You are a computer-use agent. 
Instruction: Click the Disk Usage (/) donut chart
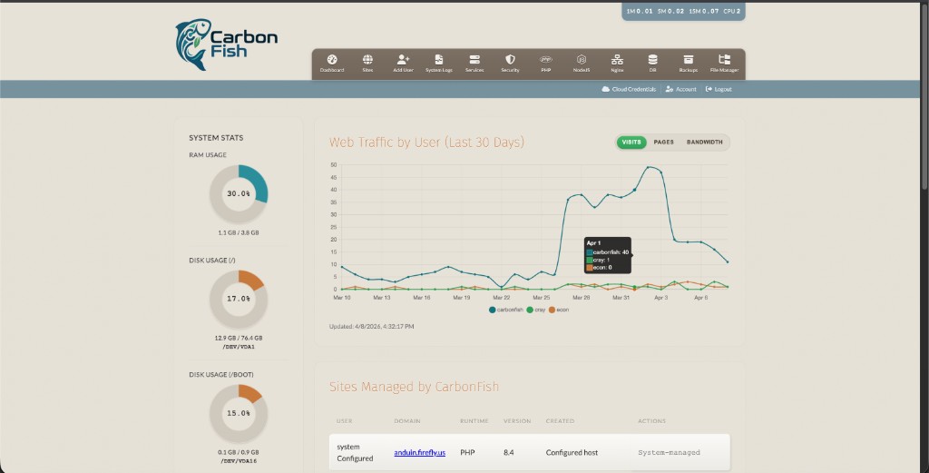[x=239, y=299]
